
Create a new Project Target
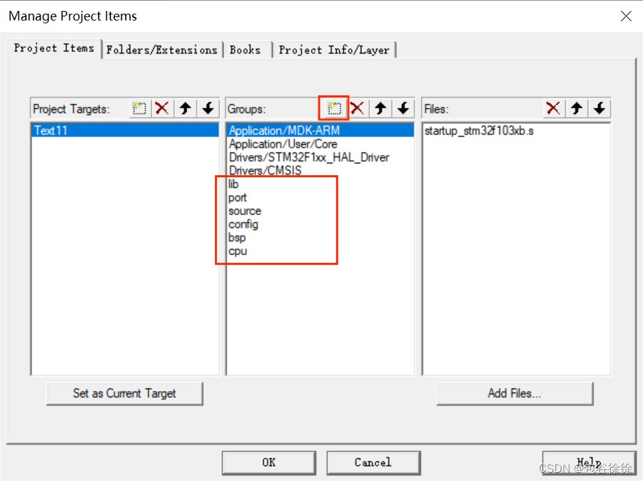(140, 109)
